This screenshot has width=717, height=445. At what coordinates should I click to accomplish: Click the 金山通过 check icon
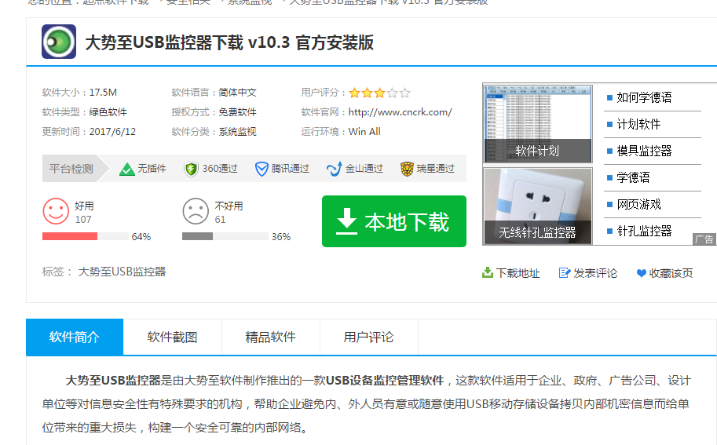[335, 169]
